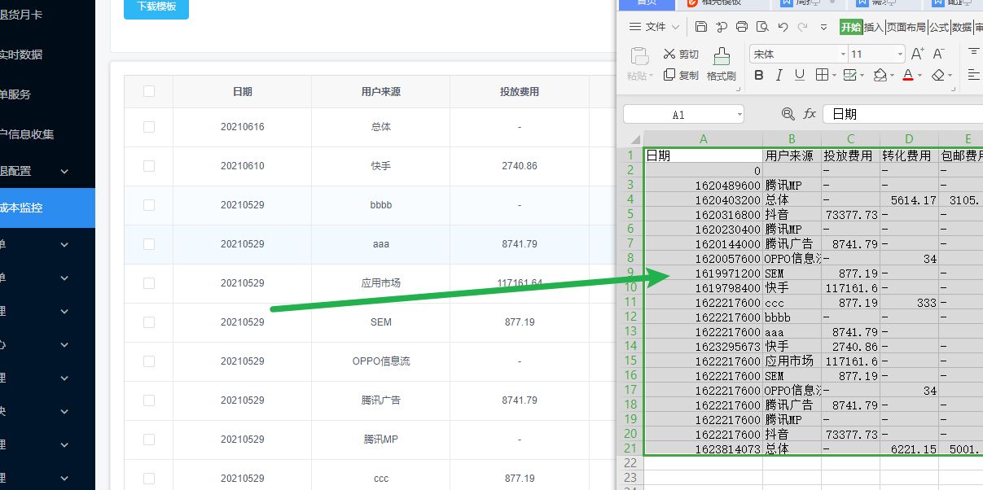Check the 应用市场 row checkbox
The height and width of the screenshot is (490, 983).
point(149,283)
